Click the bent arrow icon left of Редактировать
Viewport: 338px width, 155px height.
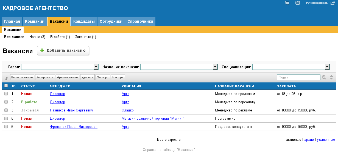click(6, 78)
